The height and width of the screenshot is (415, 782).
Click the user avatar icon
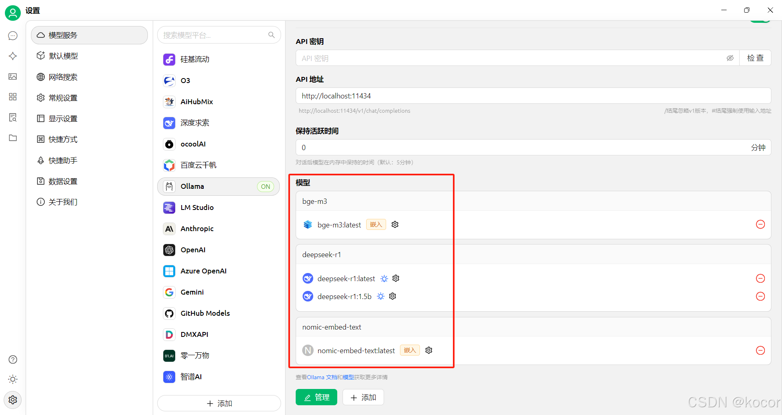[13, 13]
